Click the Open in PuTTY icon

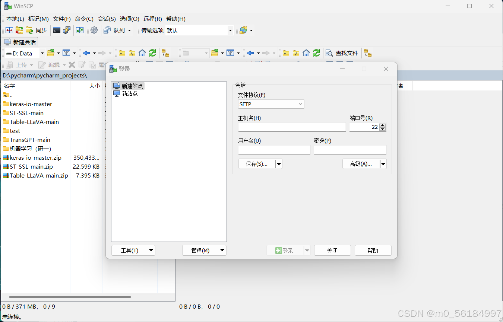67,30
